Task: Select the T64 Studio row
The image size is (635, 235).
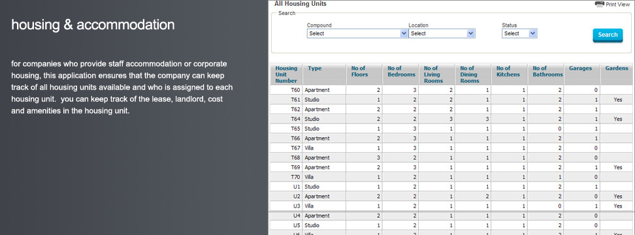Action: click(x=451, y=119)
